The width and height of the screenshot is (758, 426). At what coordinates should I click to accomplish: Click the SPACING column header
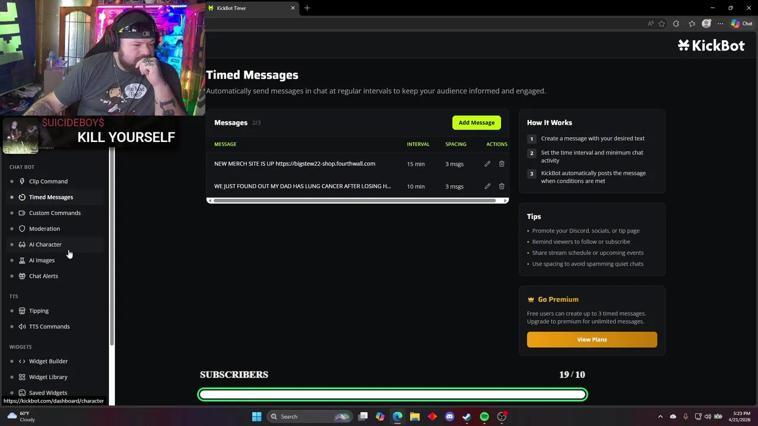[456, 144]
